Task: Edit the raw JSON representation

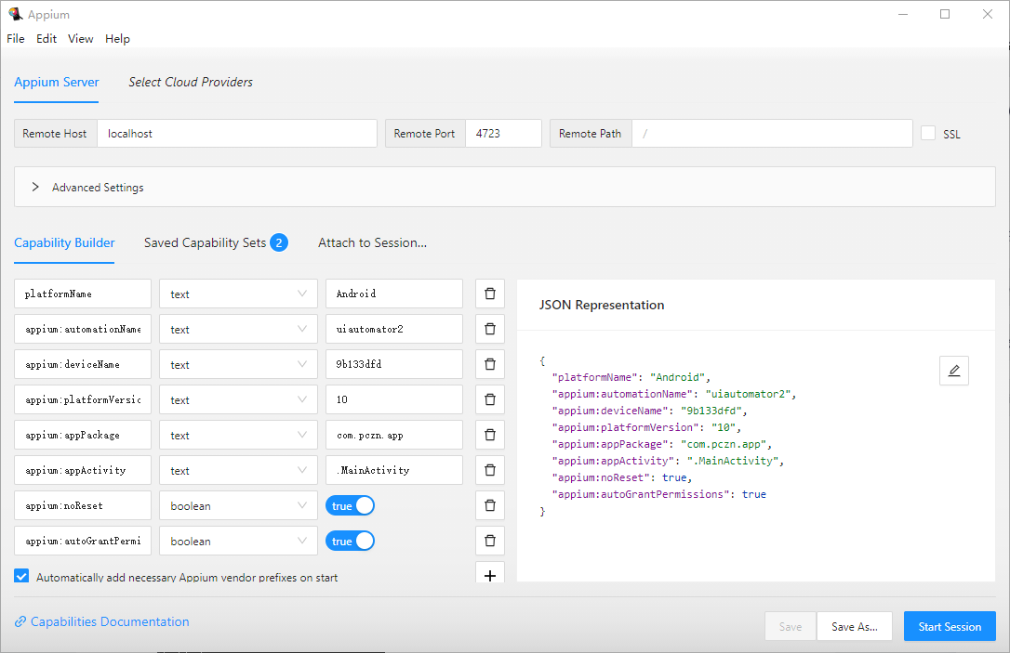Action: (x=954, y=371)
